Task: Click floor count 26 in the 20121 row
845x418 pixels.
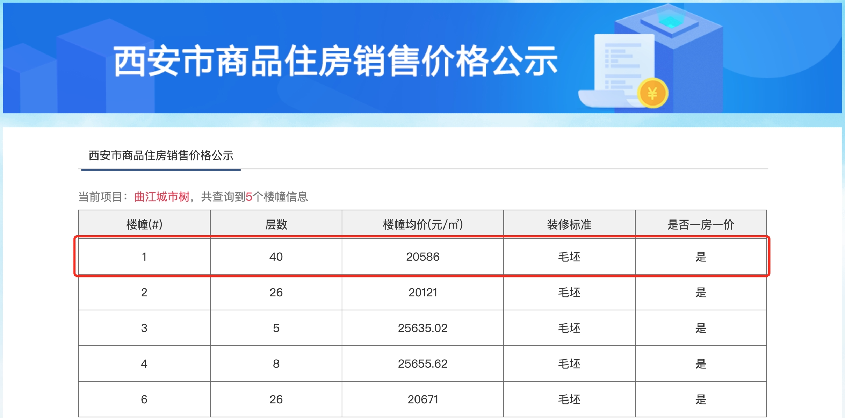Action: point(276,293)
